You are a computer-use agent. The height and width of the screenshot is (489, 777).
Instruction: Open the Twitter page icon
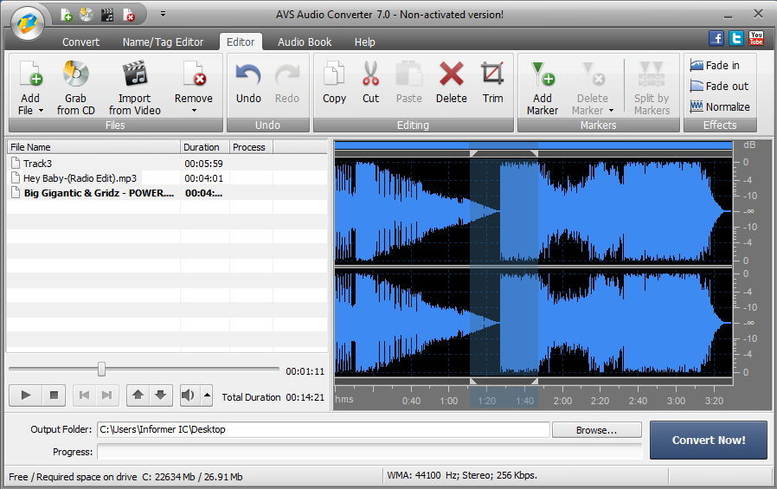[736, 38]
